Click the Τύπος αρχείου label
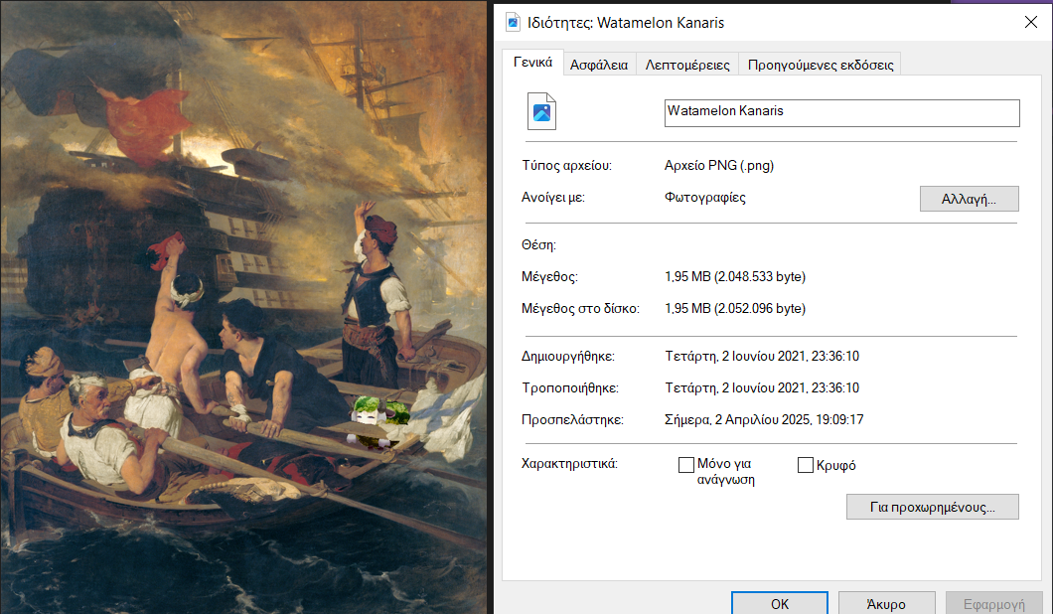Image resolution: width=1053 pixels, height=614 pixels. click(567, 165)
